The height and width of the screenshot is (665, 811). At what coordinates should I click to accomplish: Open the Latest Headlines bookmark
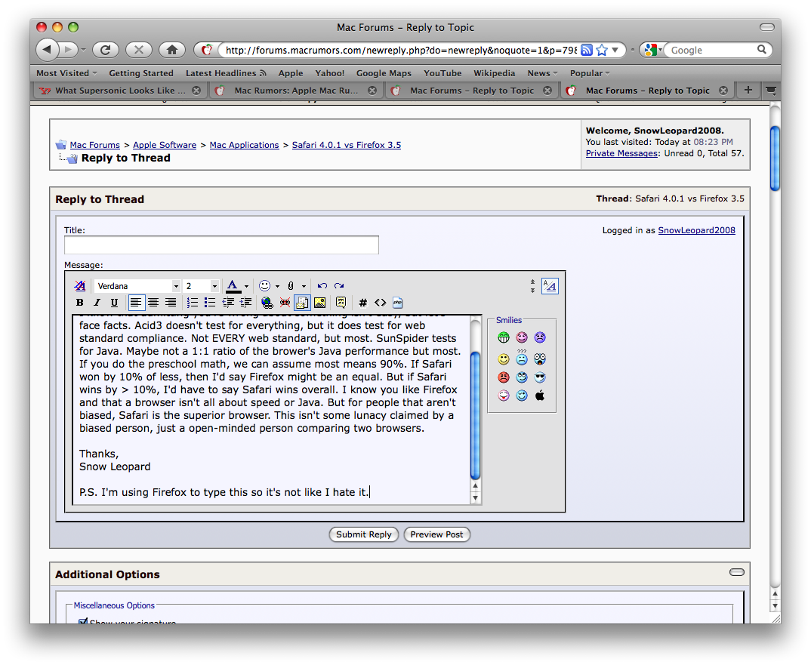point(226,73)
